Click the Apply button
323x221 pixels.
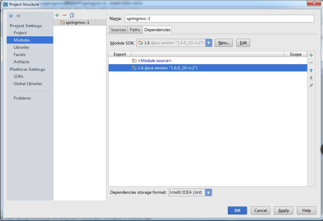tap(284, 210)
